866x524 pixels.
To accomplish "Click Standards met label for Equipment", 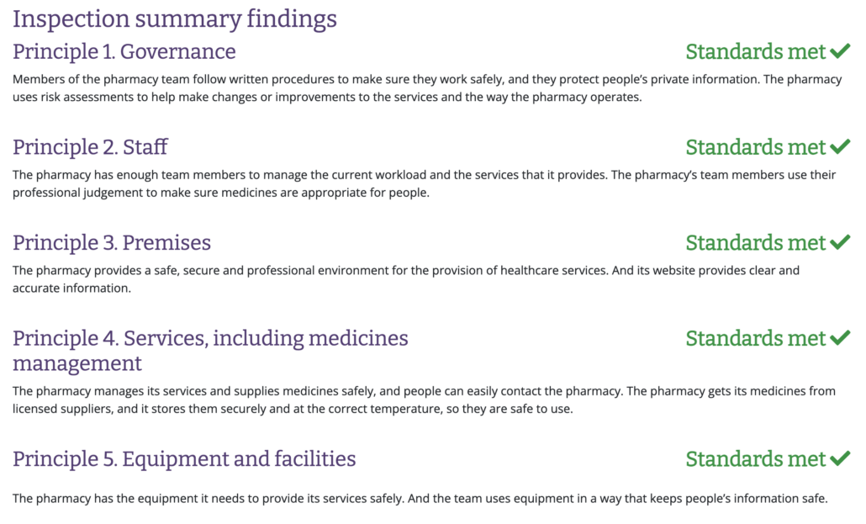I will click(756, 458).
